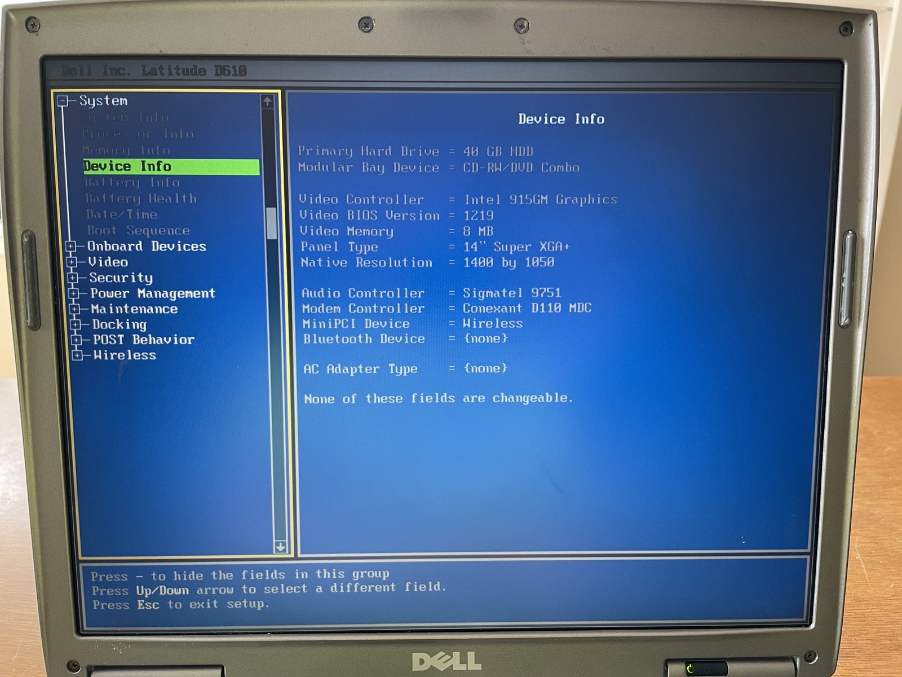Select the Processor Info entry
The width and height of the screenshot is (902, 677).
click(x=138, y=134)
